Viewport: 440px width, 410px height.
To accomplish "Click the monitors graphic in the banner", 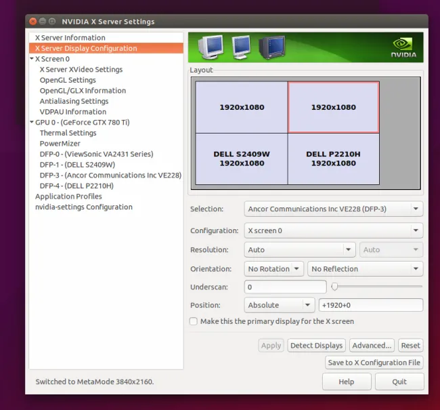I will [x=242, y=47].
